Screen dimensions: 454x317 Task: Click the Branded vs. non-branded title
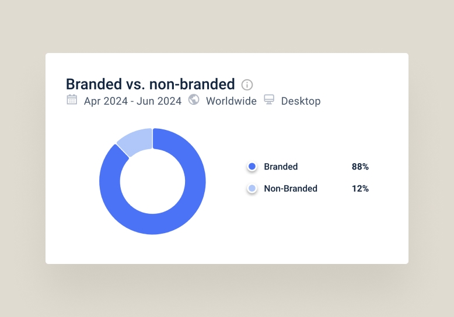coord(151,84)
